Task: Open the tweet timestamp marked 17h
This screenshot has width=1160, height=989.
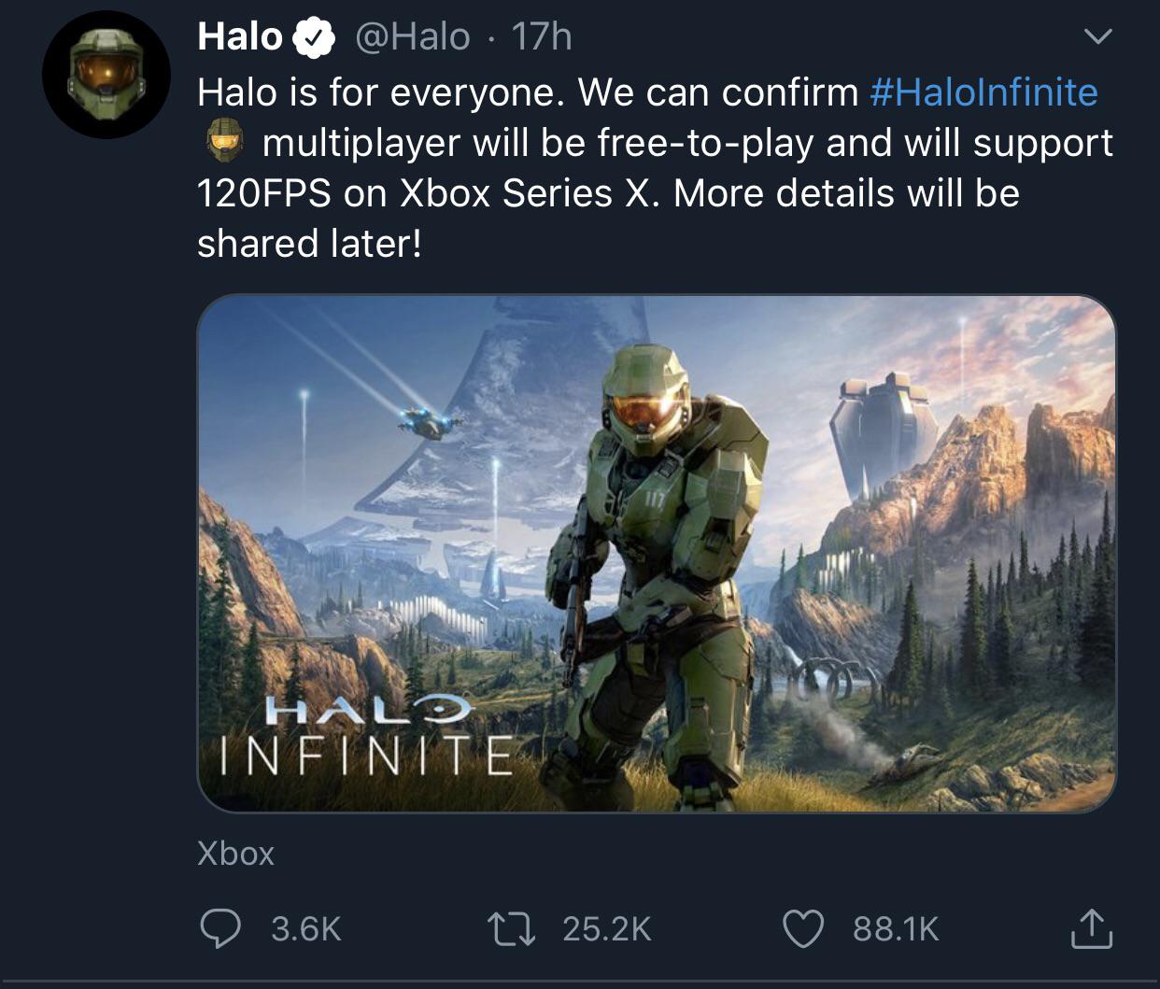Action: click(x=543, y=37)
